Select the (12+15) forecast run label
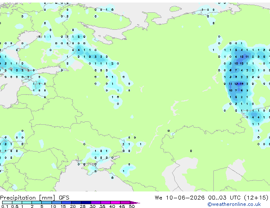This screenshot has width=270, height=208. coord(256,197)
